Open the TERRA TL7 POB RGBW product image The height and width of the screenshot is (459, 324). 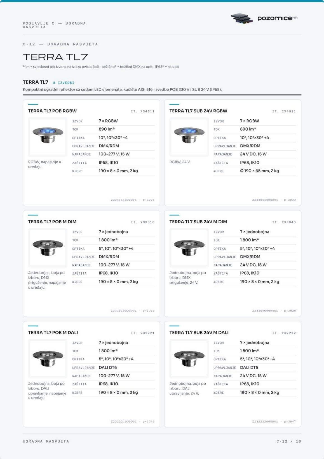[x=48, y=137]
